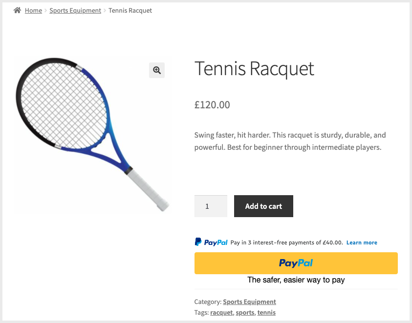Open the PayPal Learn more link
412x323 pixels.
pos(362,242)
